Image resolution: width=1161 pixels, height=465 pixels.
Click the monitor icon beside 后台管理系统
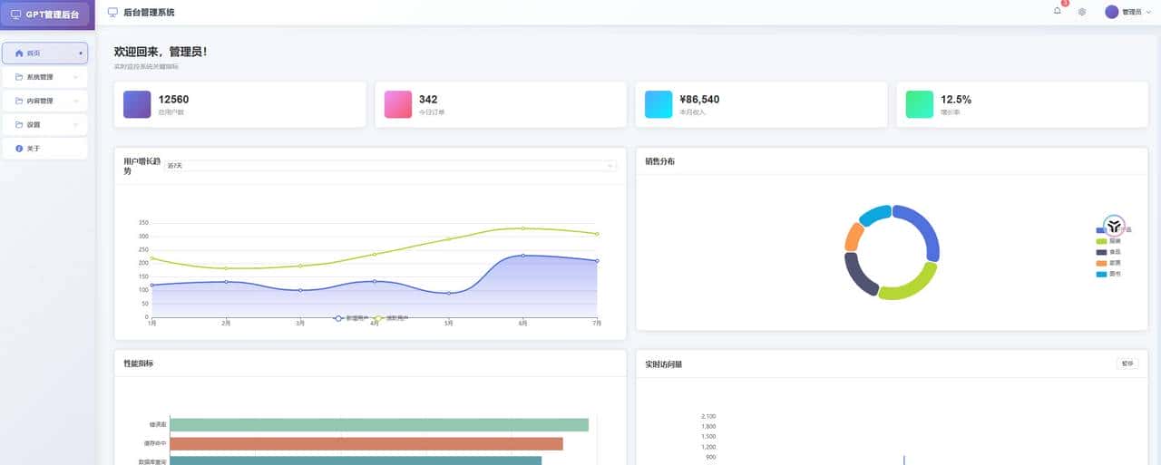112,13
